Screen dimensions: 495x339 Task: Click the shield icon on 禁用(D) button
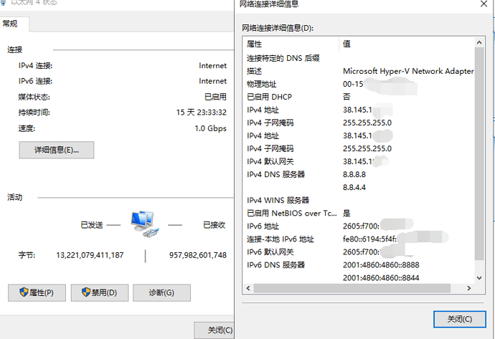coord(85,292)
